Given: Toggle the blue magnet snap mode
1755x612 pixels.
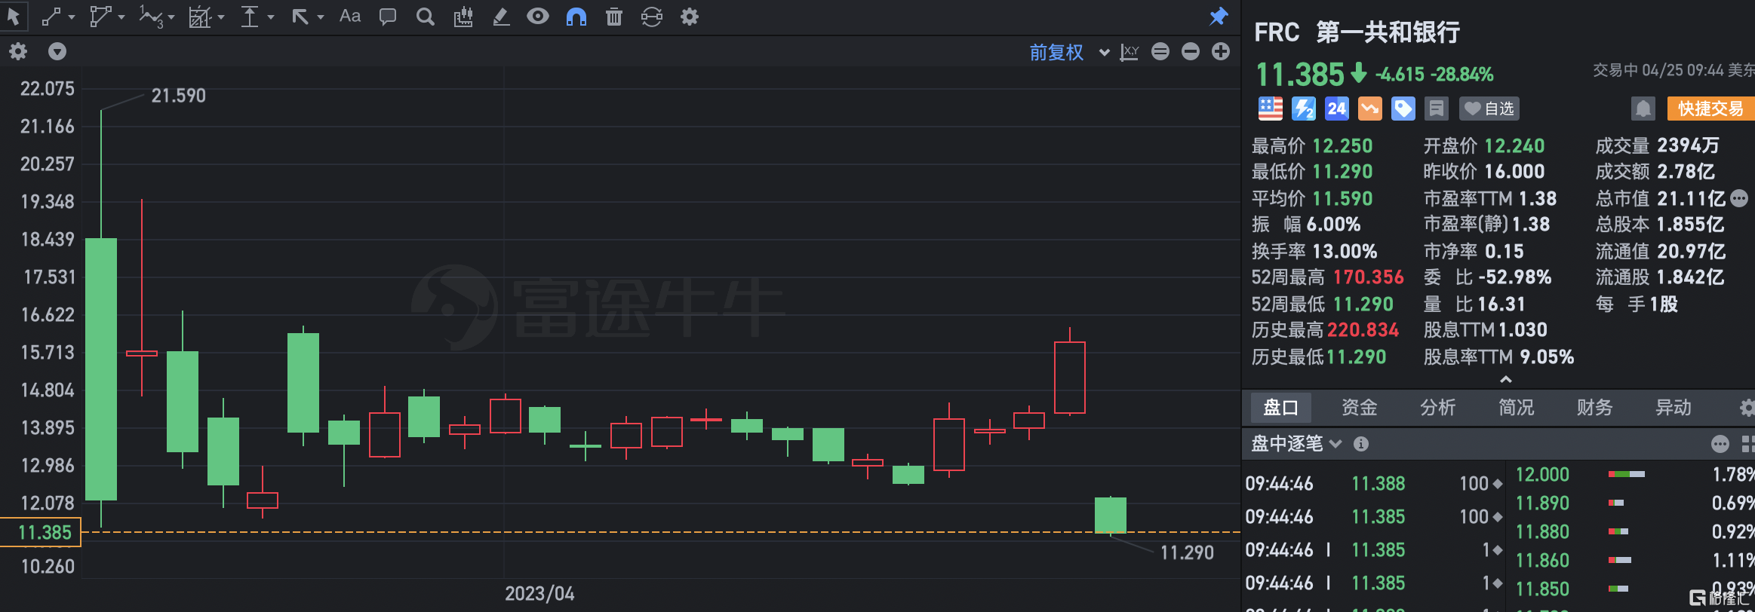Looking at the screenshot, I should pyautogui.click(x=576, y=17).
